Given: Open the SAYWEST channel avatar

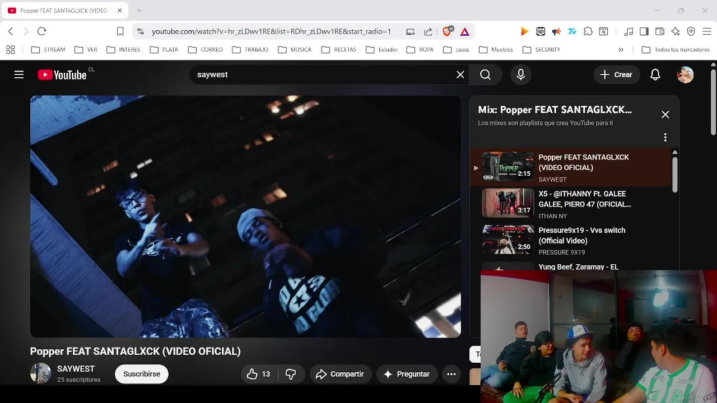Looking at the screenshot, I should point(40,373).
